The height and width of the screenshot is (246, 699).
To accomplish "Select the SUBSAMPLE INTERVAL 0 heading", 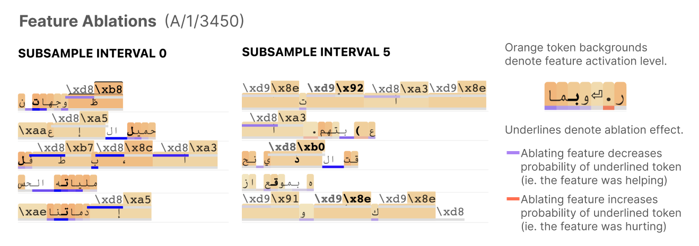I will [92, 54].
